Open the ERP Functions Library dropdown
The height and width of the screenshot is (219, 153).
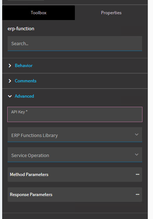point(75,134)
